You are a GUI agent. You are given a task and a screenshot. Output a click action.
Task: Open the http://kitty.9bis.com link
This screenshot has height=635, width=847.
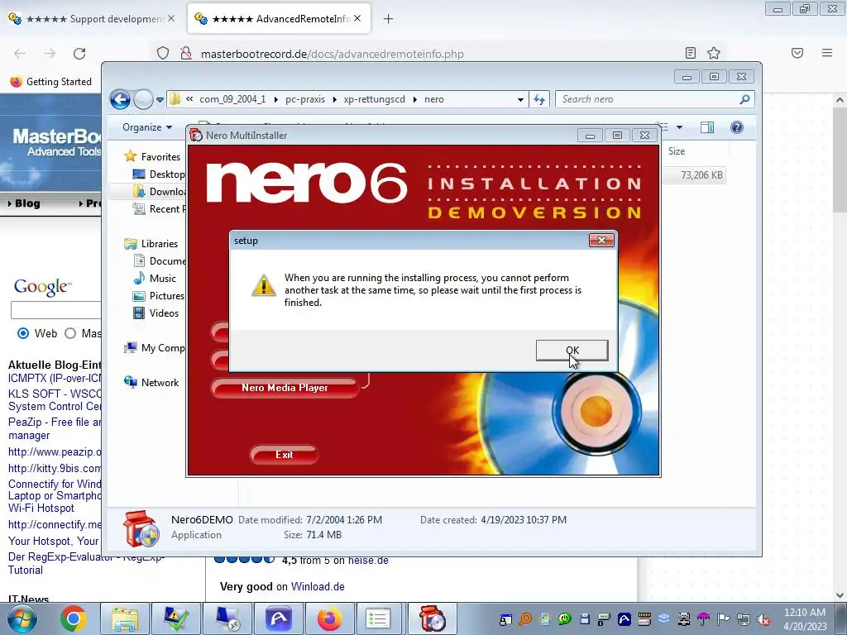(x=54, y=468)
